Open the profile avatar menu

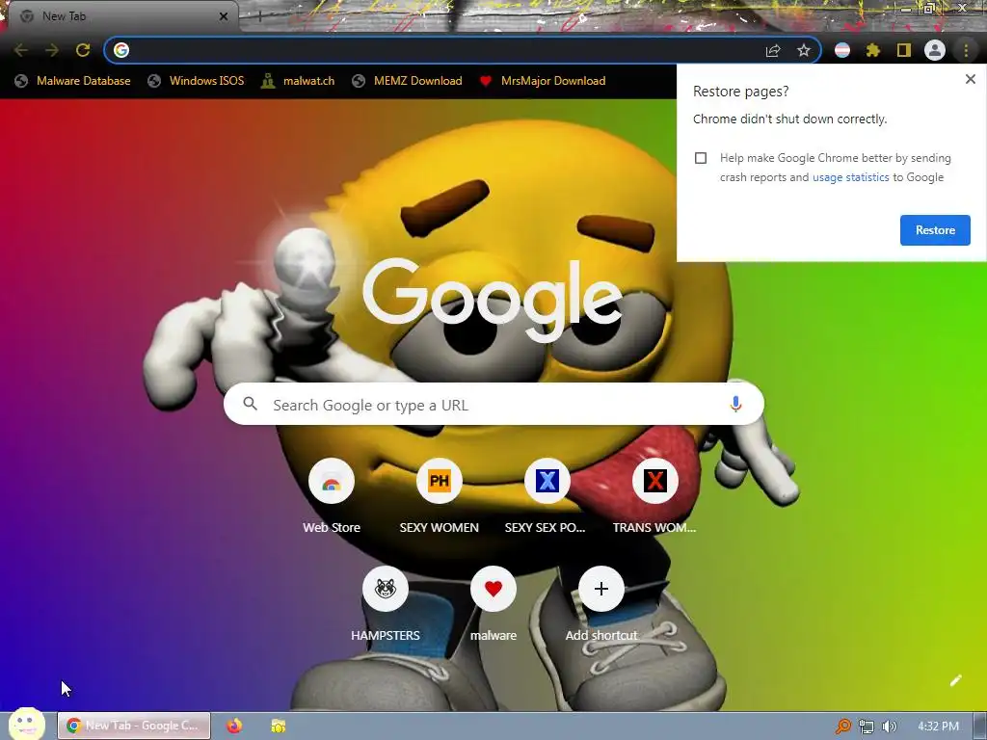pyautogui.click(x=935, y=50)
